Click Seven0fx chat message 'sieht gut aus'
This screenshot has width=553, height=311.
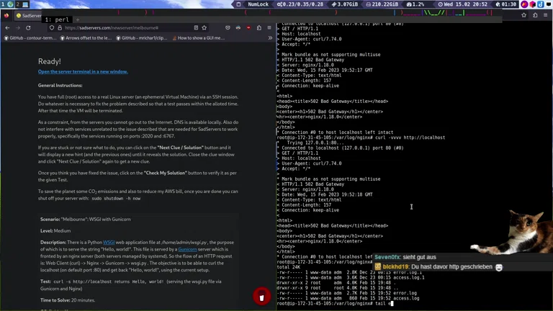point(405,257)
